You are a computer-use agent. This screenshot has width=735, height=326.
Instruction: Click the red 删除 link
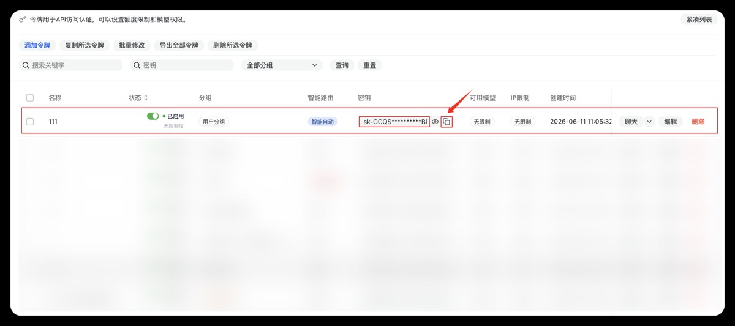[698, 122]
